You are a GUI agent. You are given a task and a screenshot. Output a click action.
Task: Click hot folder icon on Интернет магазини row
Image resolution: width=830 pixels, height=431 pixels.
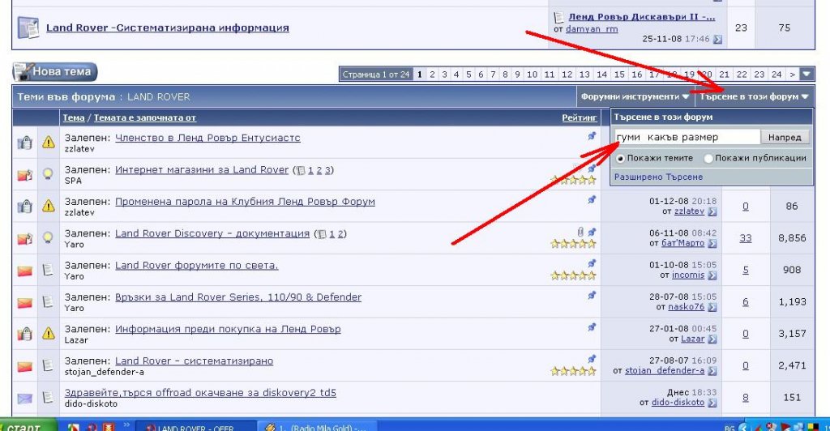(25, 174)
